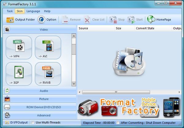Click the Clear List red X icon
184x128 pixels.
point(87,20)
